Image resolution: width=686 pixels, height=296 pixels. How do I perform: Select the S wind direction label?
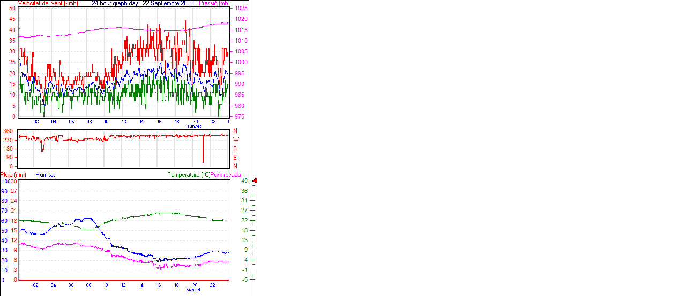point(235,149)
